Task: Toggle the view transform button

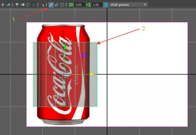Action: pos(106,5)
